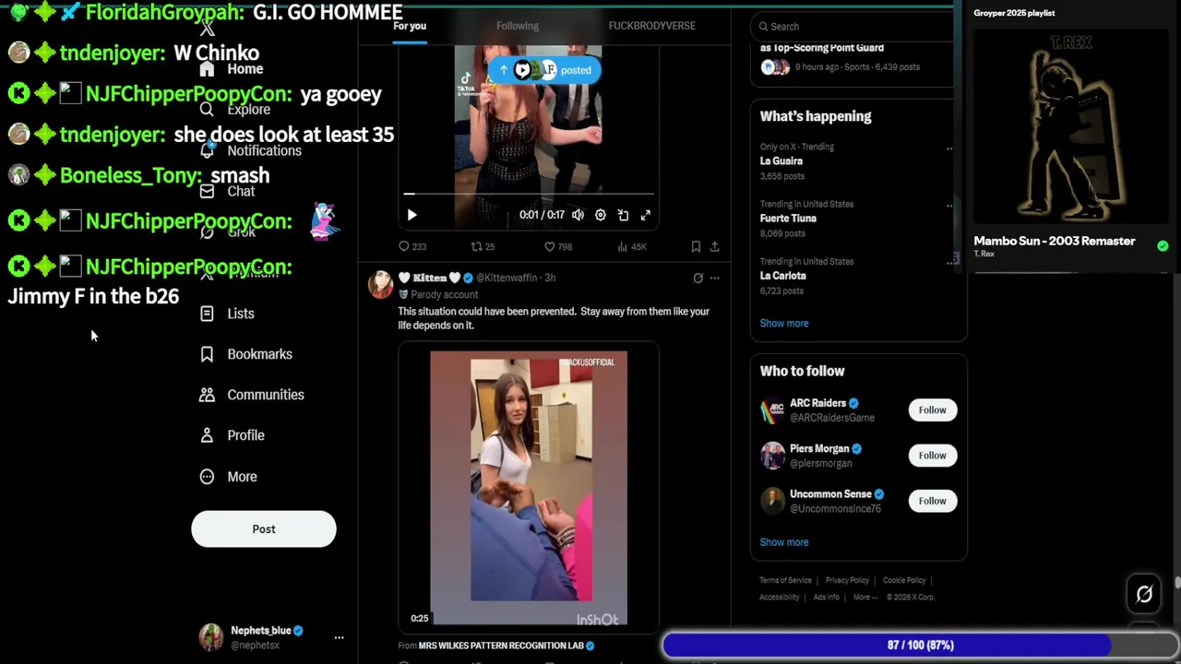Open @Kittenwaffin handle link
Viewport: 1181px width, 664px height.
507,278
